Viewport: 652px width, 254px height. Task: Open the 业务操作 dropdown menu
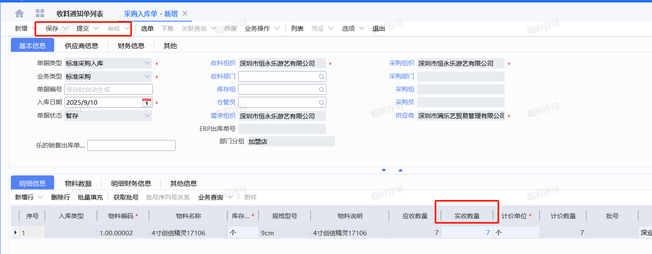[276, 29]
